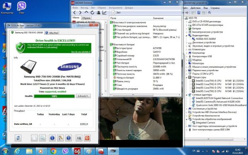This screenshot has width=248, height=155.
Task: Click AIDA64's refresh icon
Action: coord(92,12)
